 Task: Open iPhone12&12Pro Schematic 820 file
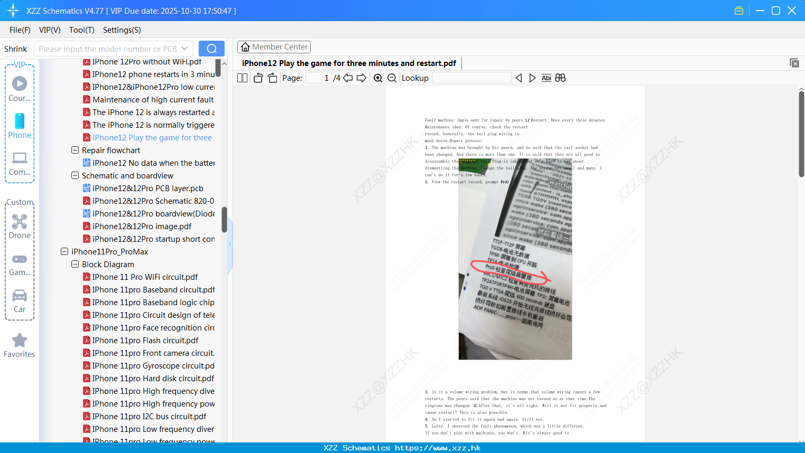click(149, 201)
